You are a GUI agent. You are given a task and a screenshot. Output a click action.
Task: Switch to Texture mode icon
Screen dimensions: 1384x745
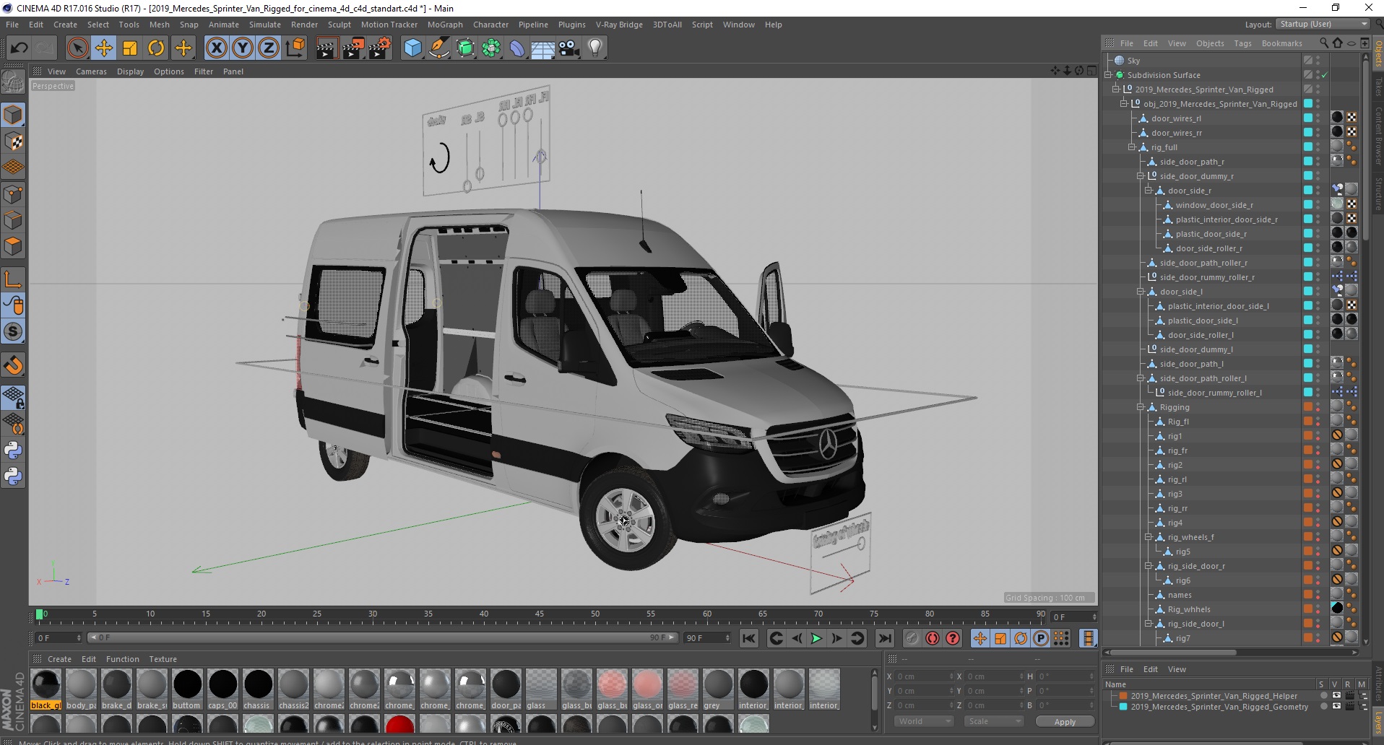13,141
